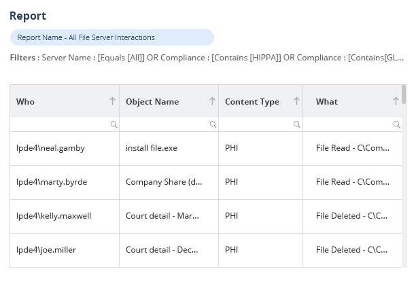Click the table vertical scrollbar
Viewport: 416px width, 292px height.
pos(404,95)
